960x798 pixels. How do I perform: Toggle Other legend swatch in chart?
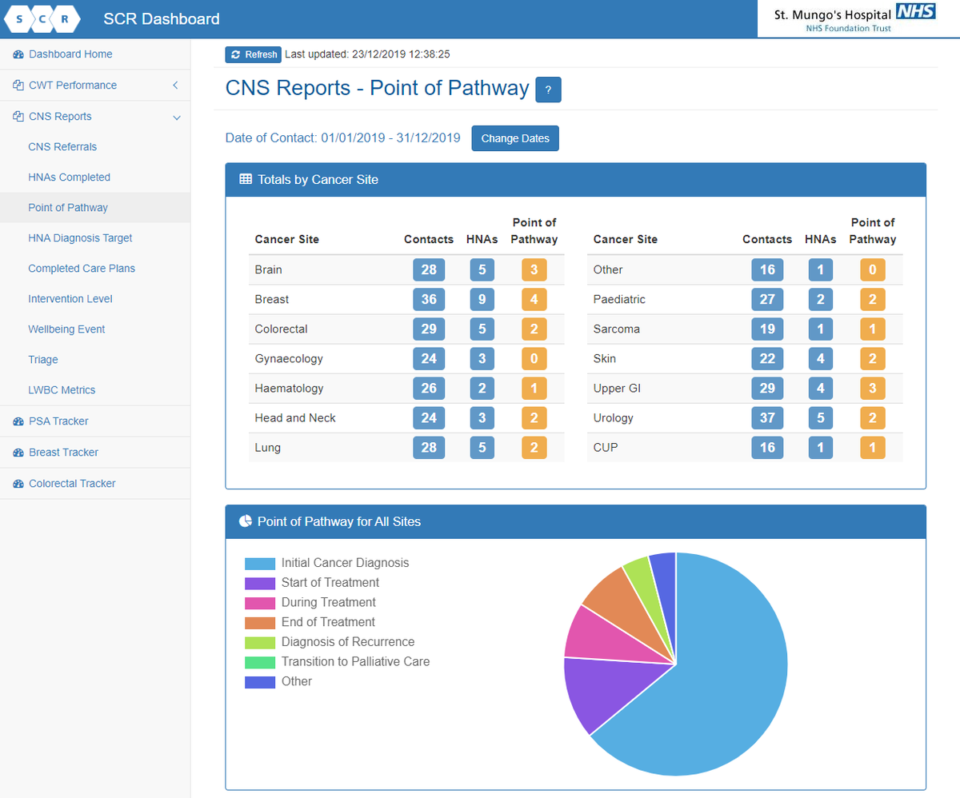[260, 681]
